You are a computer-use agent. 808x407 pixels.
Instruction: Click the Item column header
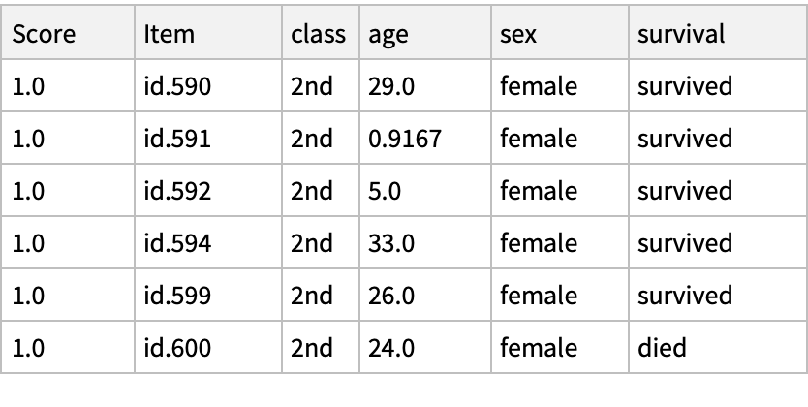[x=170, y=34]
